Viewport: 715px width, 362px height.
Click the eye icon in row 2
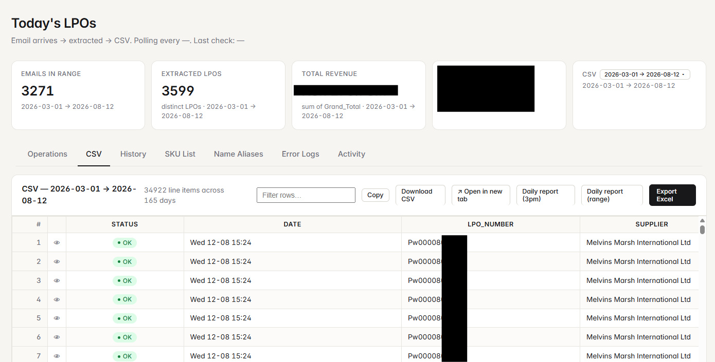tap(57, 261)
